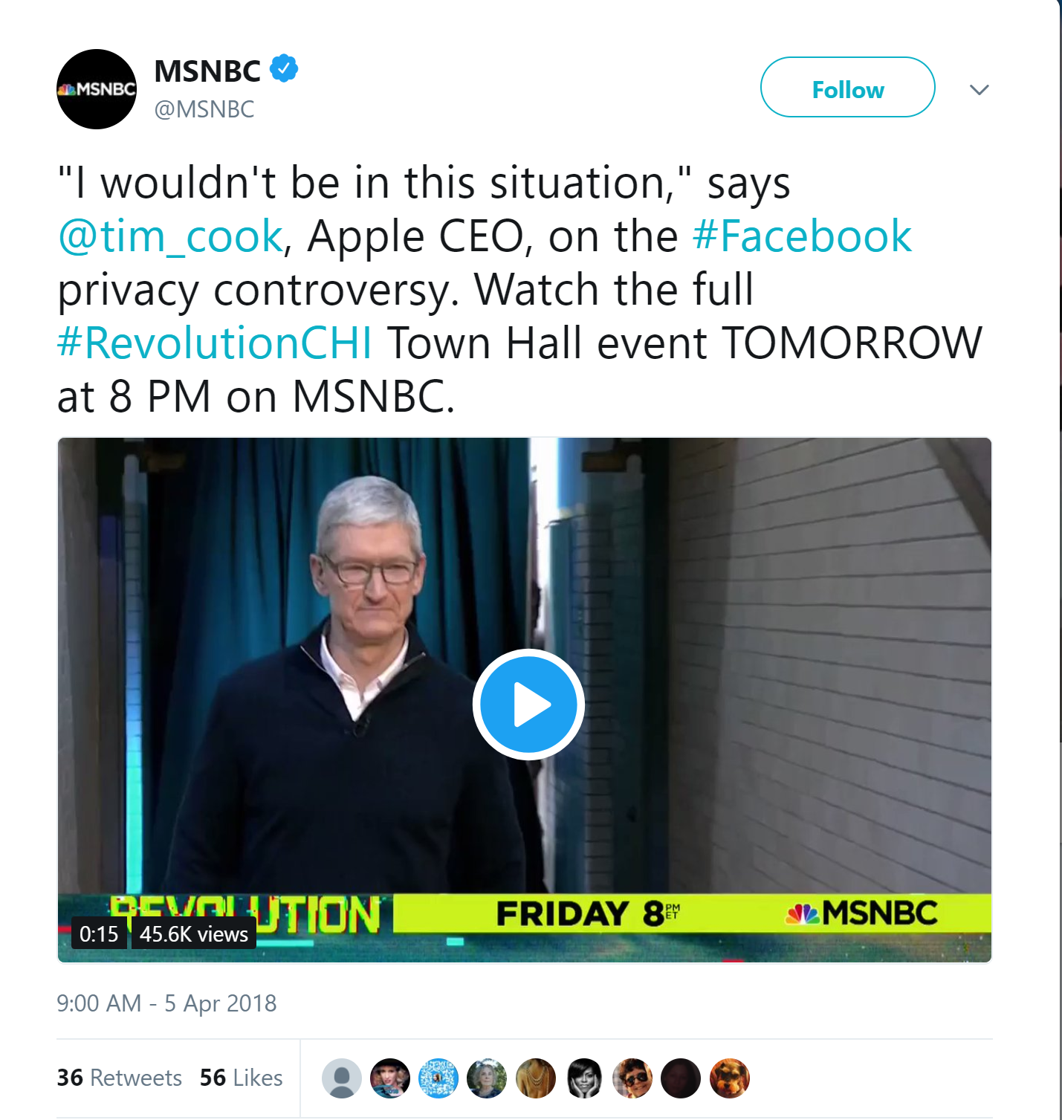Click the blue patterned liker avatar
1062x1120 pixels.
438,1078
